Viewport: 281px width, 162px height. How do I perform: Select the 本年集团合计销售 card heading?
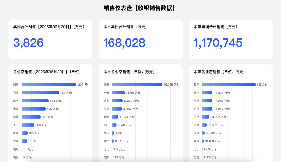click(215, 27)
